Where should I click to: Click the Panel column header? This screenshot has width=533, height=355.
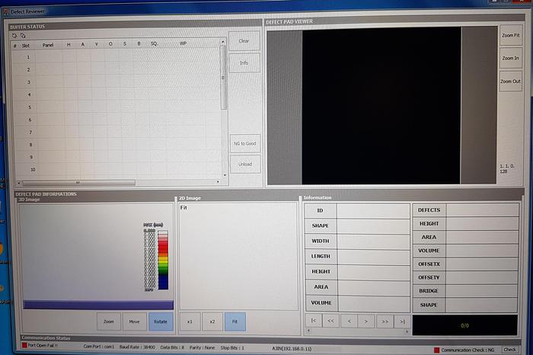click(48, 45)
